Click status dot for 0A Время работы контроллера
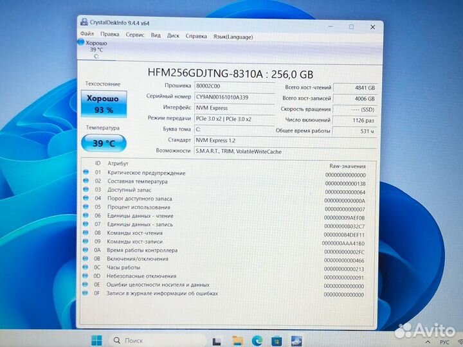 click(x=86, y=249)
